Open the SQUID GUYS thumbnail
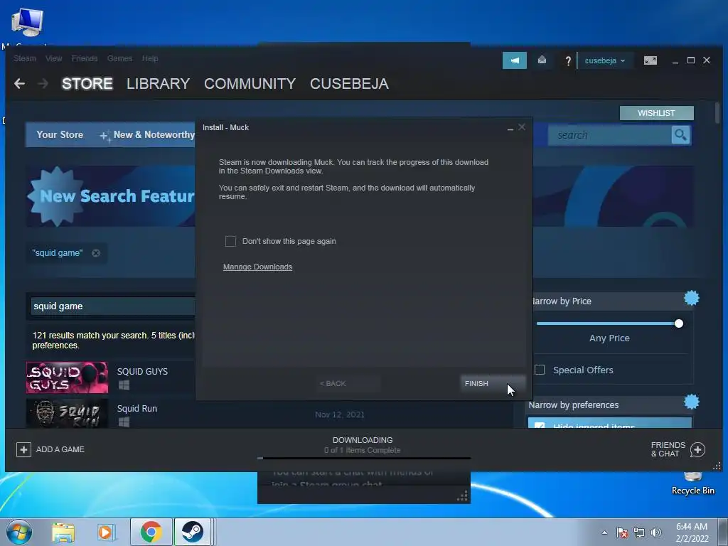 pyautogui.click(x=67, y=378)
